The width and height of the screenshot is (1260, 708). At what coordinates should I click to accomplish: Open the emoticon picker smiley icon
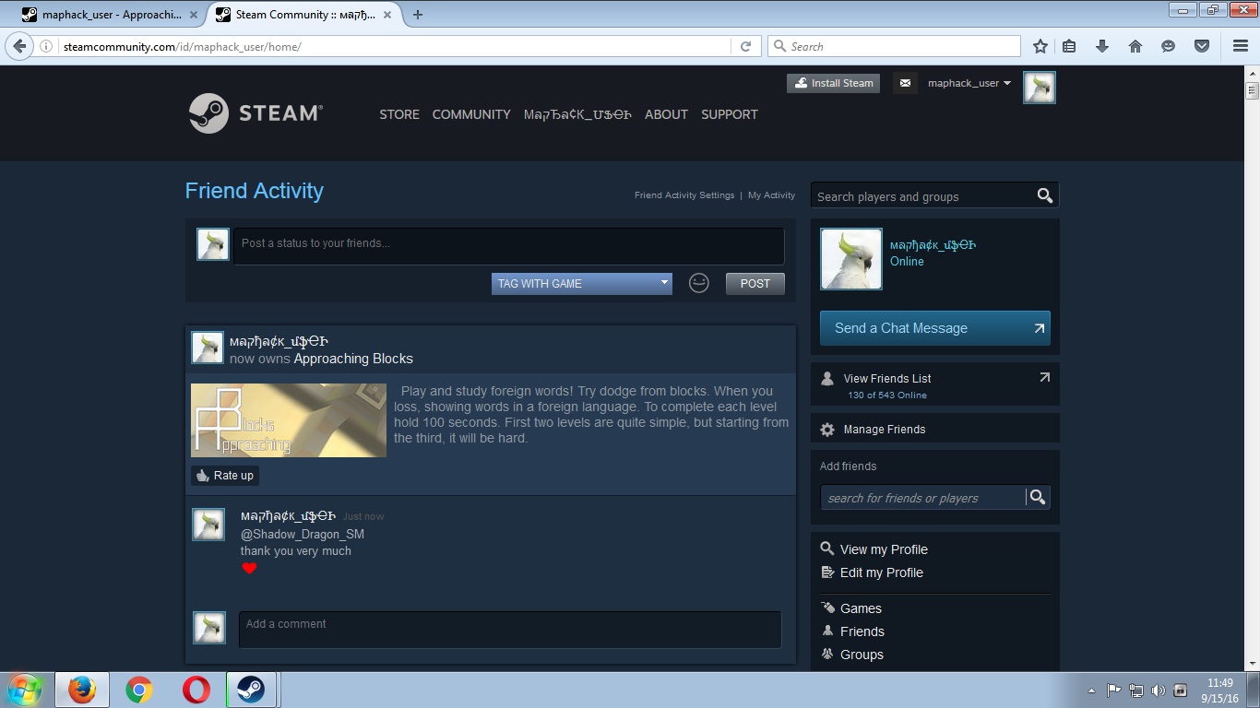click(699, 283)
